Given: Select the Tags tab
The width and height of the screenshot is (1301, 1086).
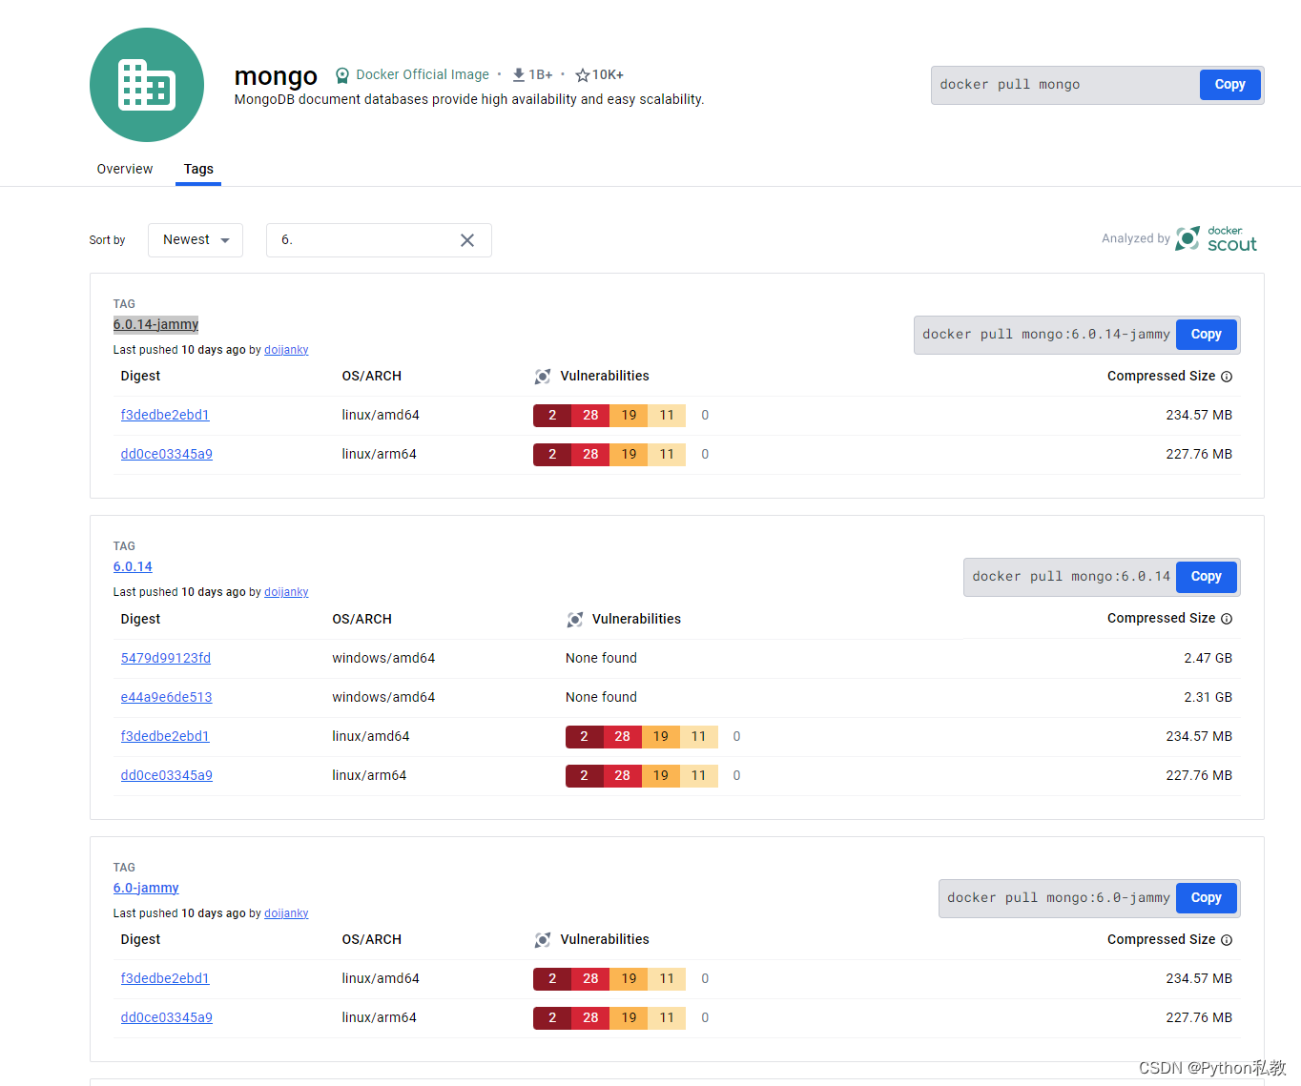Looking at the screenshot, I should click(198, 169).
